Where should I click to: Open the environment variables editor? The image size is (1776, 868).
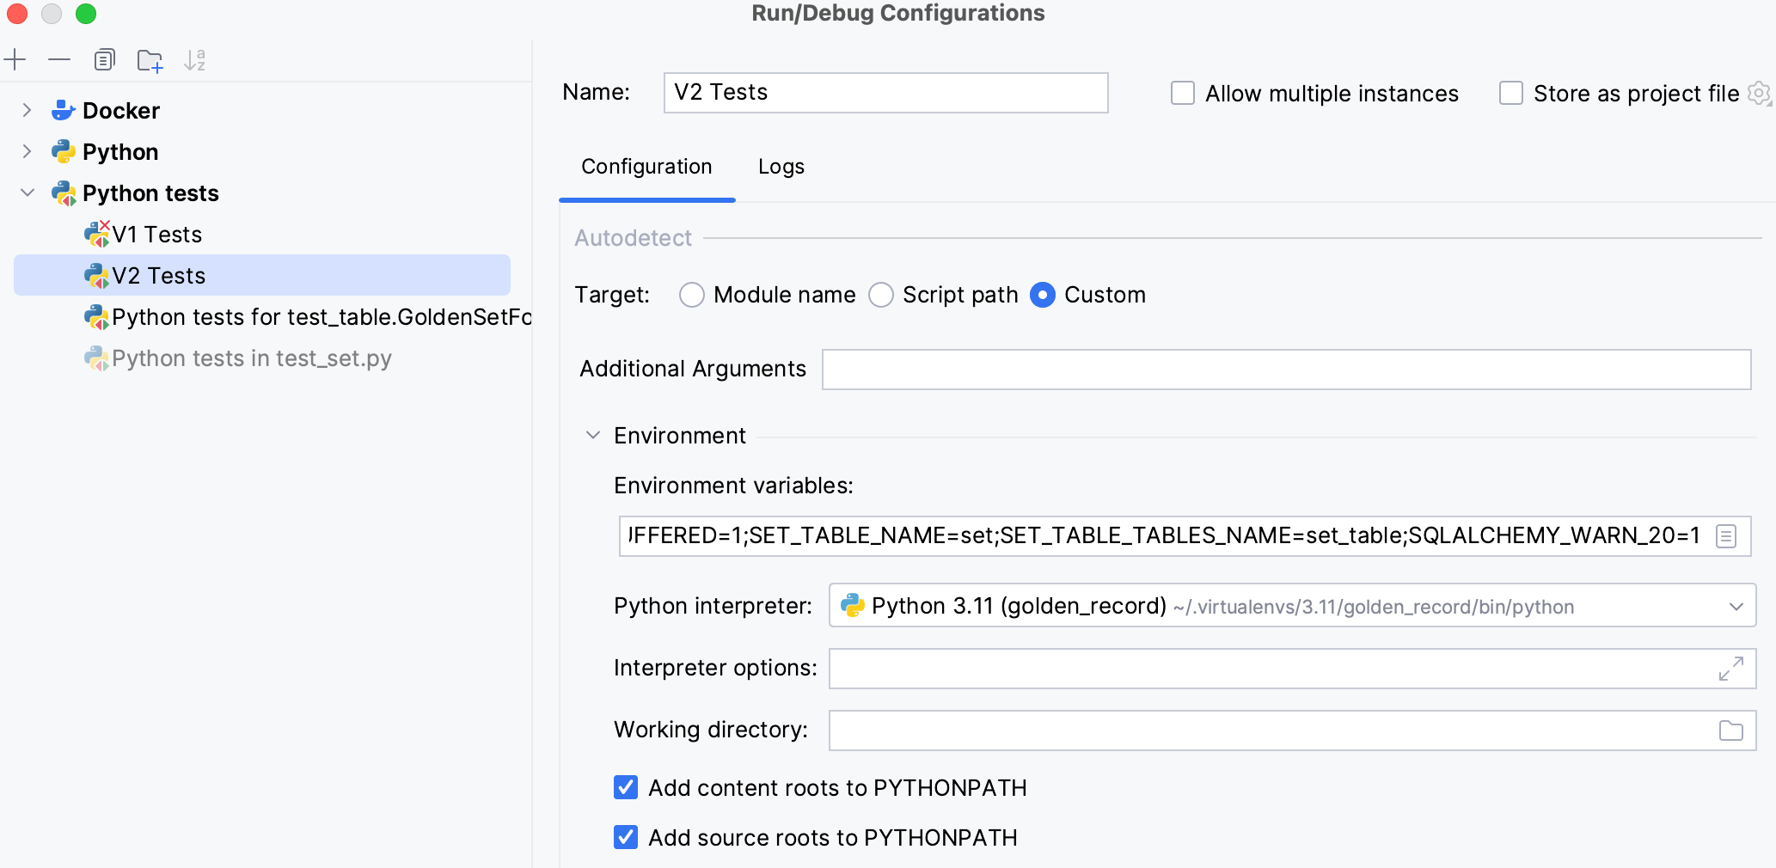(x=1727, y=535)
